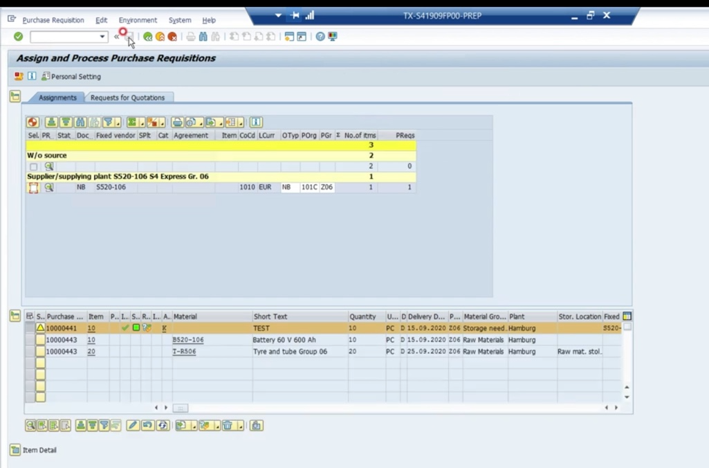Click the table configuration icon beside Fixed column
Viewport: 709px width, 468px height.
tap(627, 316)
